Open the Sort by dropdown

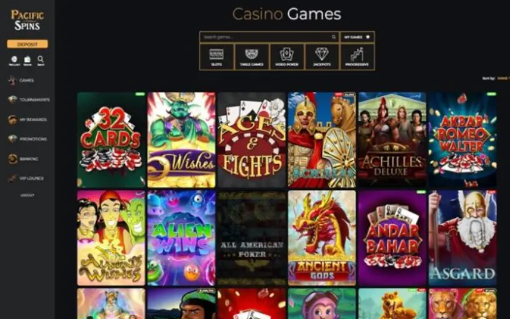pos(502,78)
